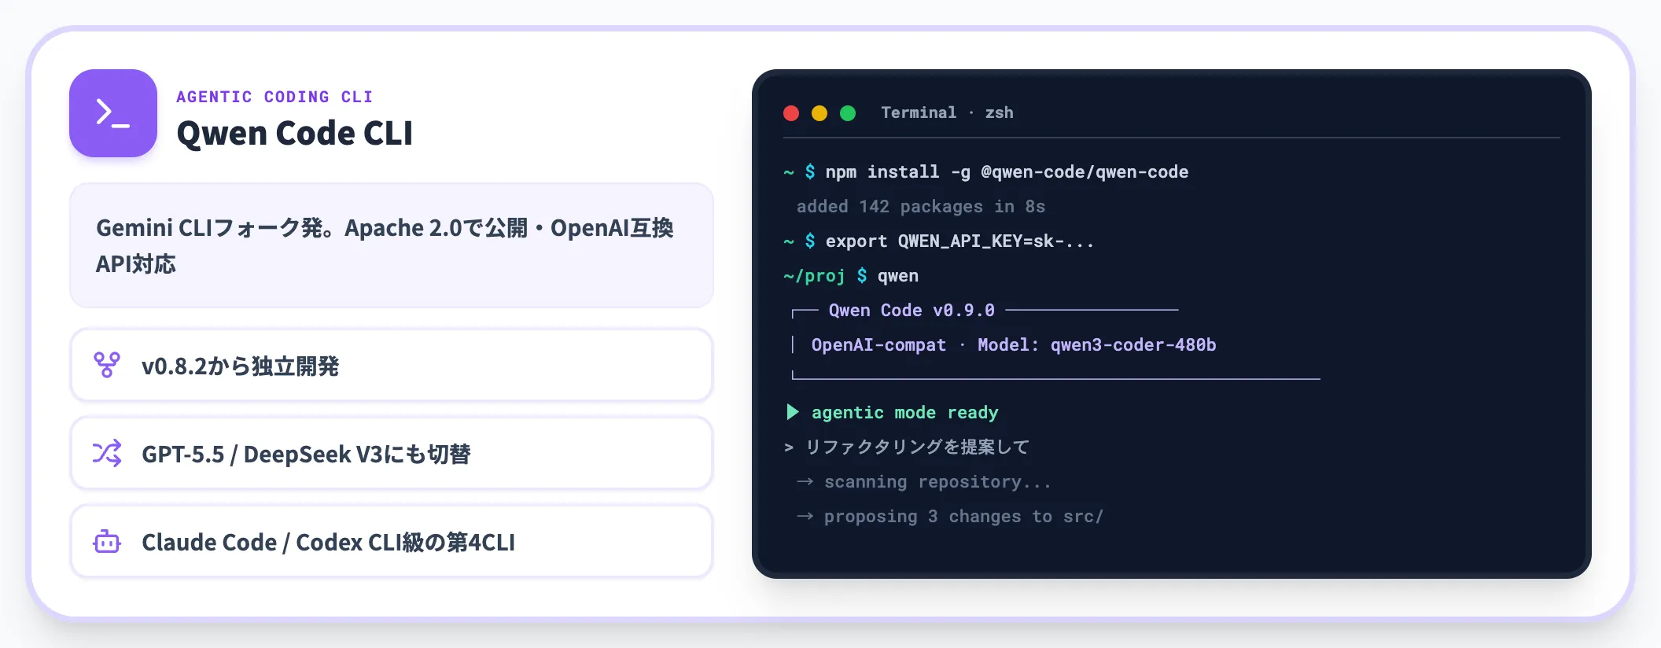Image resolution: width=1661 pixels, height=648 pixels.
Task: Click the green play triangle before agentic mode
Action: click(x=793, y=412)
